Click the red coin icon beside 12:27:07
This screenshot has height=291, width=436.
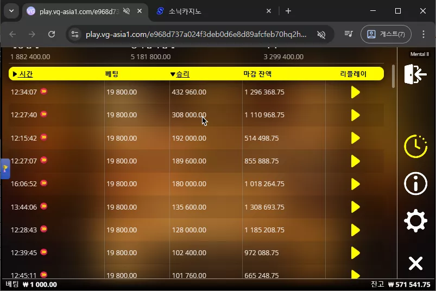click(x=43, y=160)
